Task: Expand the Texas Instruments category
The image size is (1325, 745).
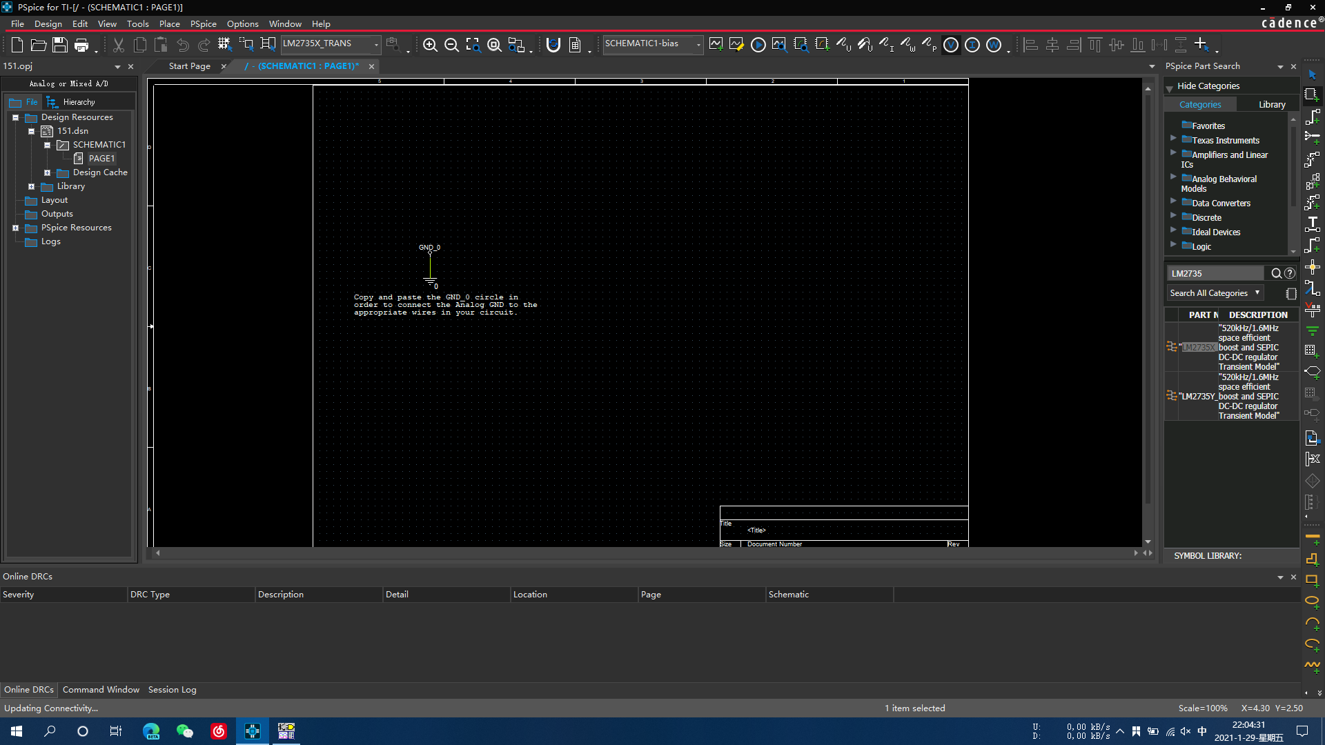Action: (1173, 139)
